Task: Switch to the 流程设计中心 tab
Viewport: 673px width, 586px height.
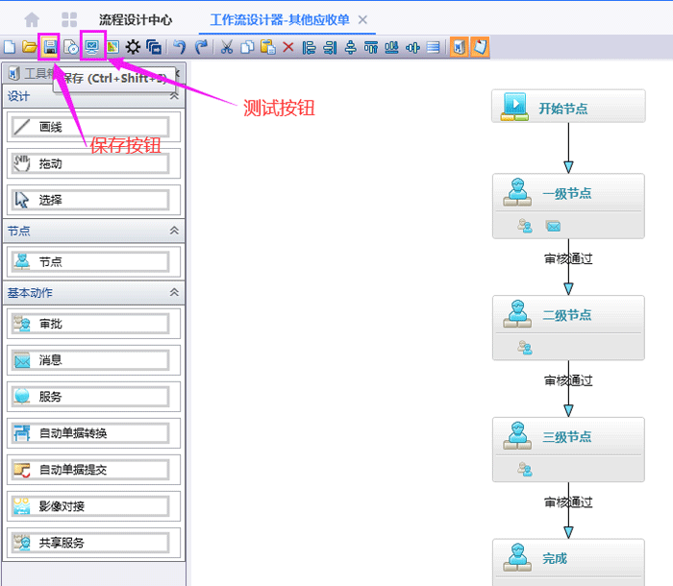Action: 136,19
